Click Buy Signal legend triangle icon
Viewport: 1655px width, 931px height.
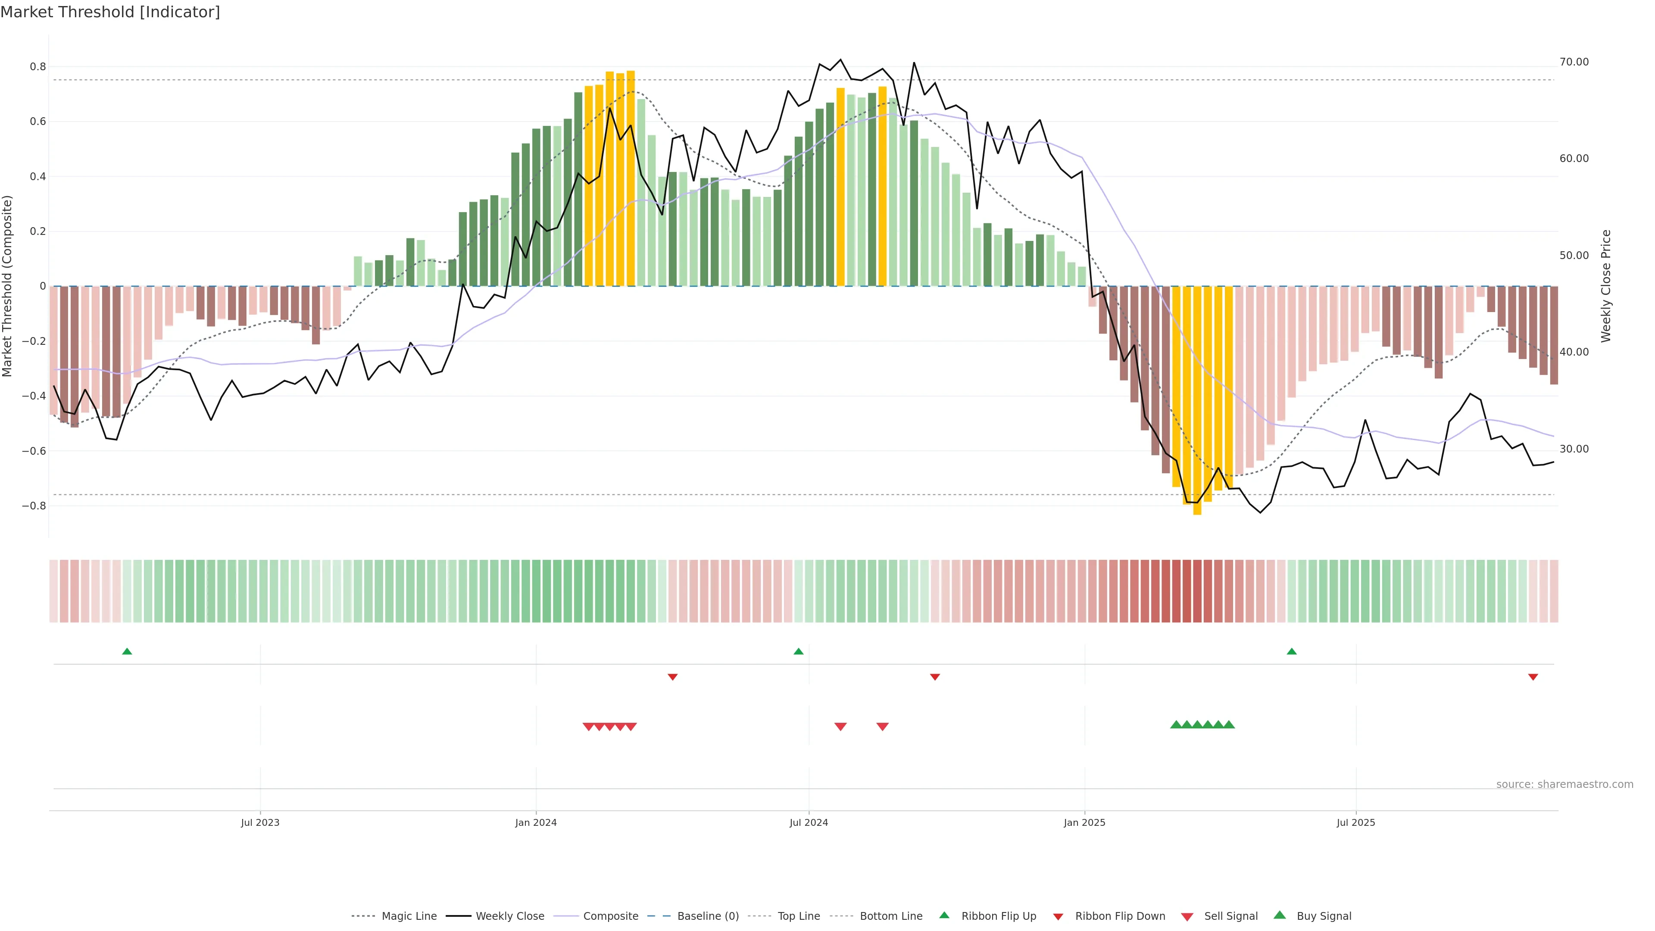tap(1280, 915)
